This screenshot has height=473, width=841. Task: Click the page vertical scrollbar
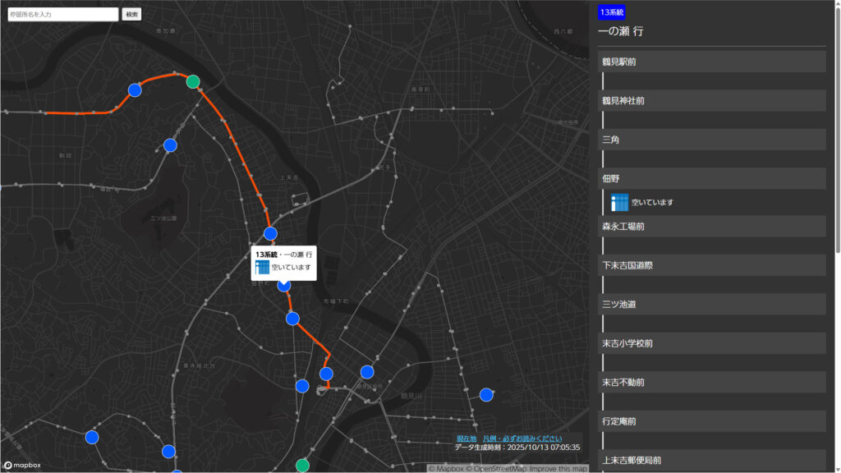pyautogui.click(x=837, y=123)
